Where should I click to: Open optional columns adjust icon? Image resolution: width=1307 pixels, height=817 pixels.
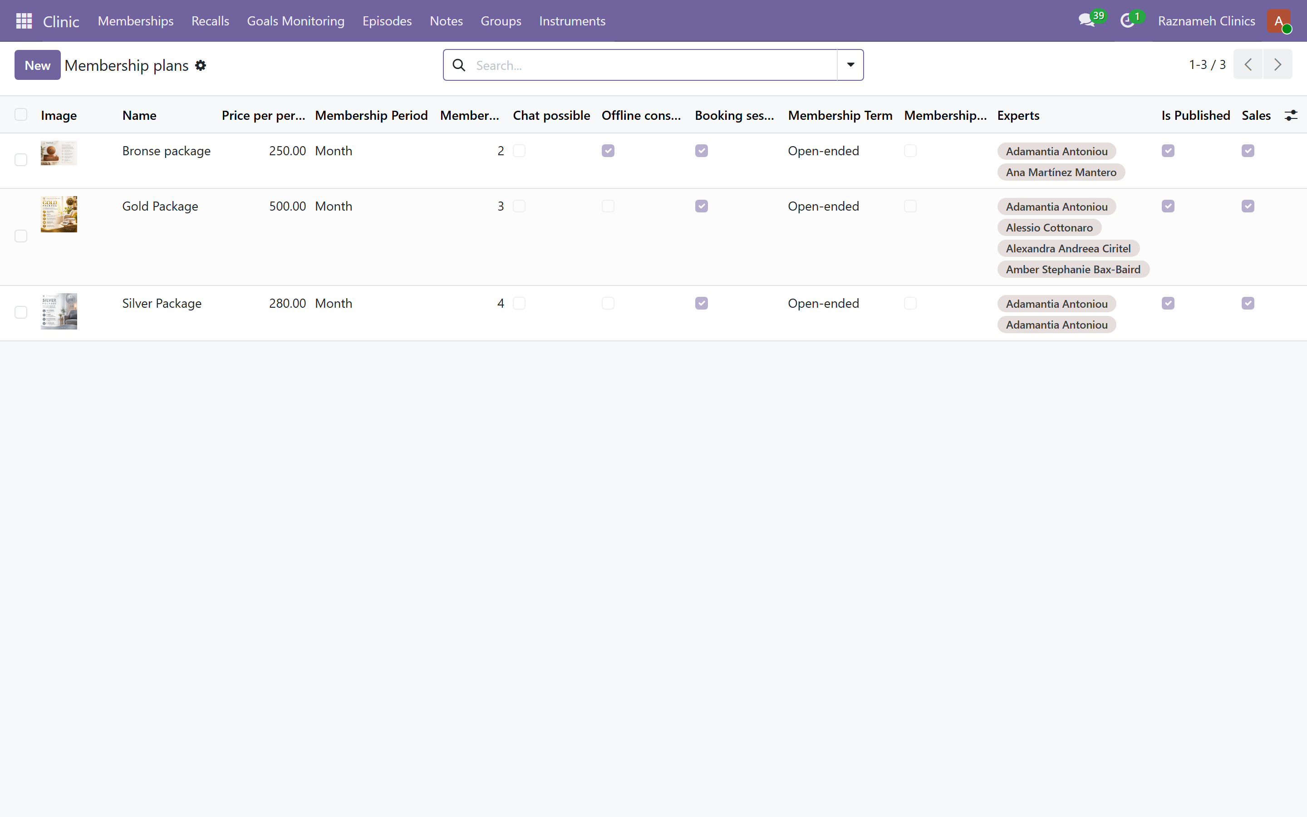point(1291,115)
